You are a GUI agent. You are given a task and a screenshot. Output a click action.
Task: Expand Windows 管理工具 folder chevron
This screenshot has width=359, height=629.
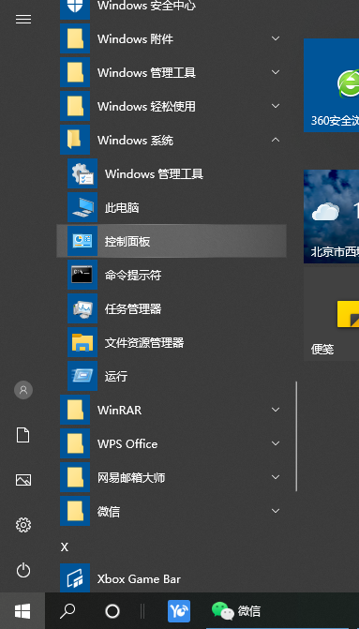click(276, 72)
